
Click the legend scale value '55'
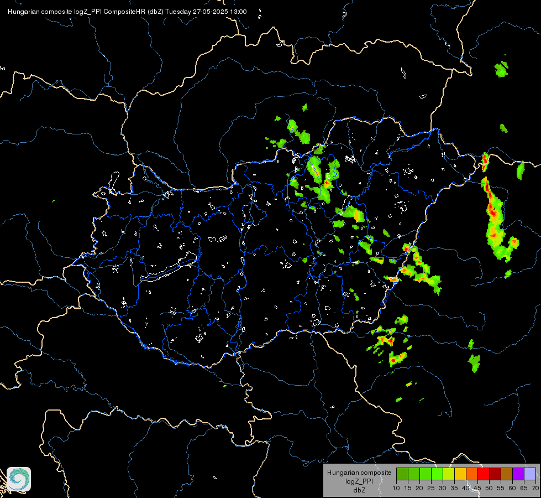pos(501,489)
